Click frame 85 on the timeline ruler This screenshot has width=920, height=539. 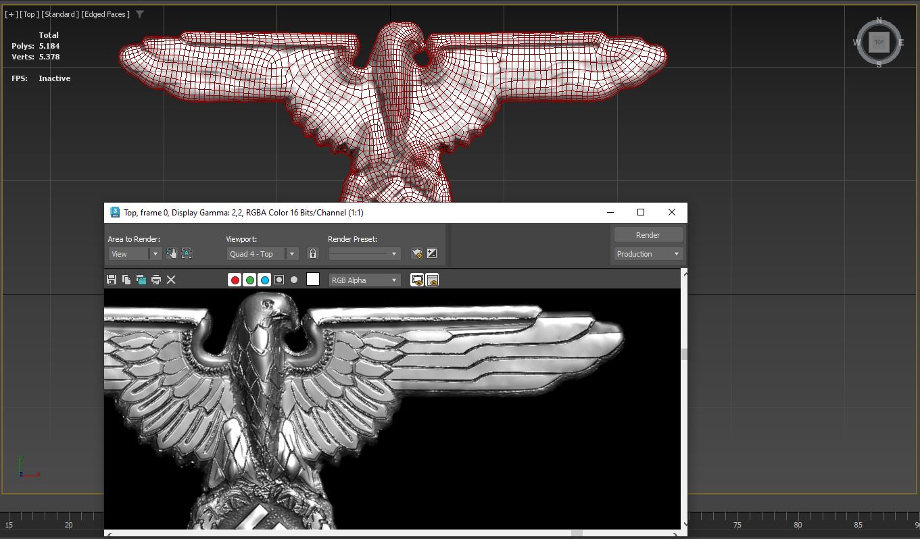click(858, 525)
